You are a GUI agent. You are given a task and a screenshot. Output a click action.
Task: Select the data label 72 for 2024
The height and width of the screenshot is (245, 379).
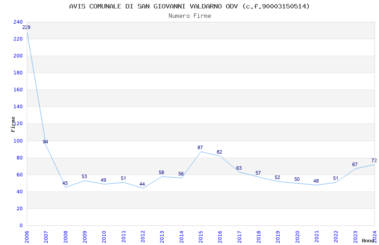click(374, 160)
